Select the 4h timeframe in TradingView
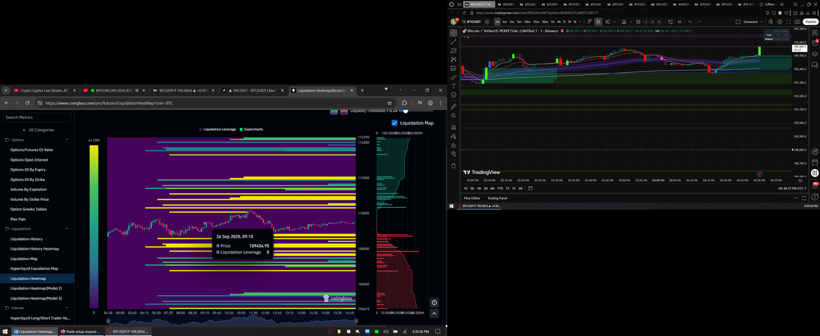820x336 pixels. coord(559,22)
